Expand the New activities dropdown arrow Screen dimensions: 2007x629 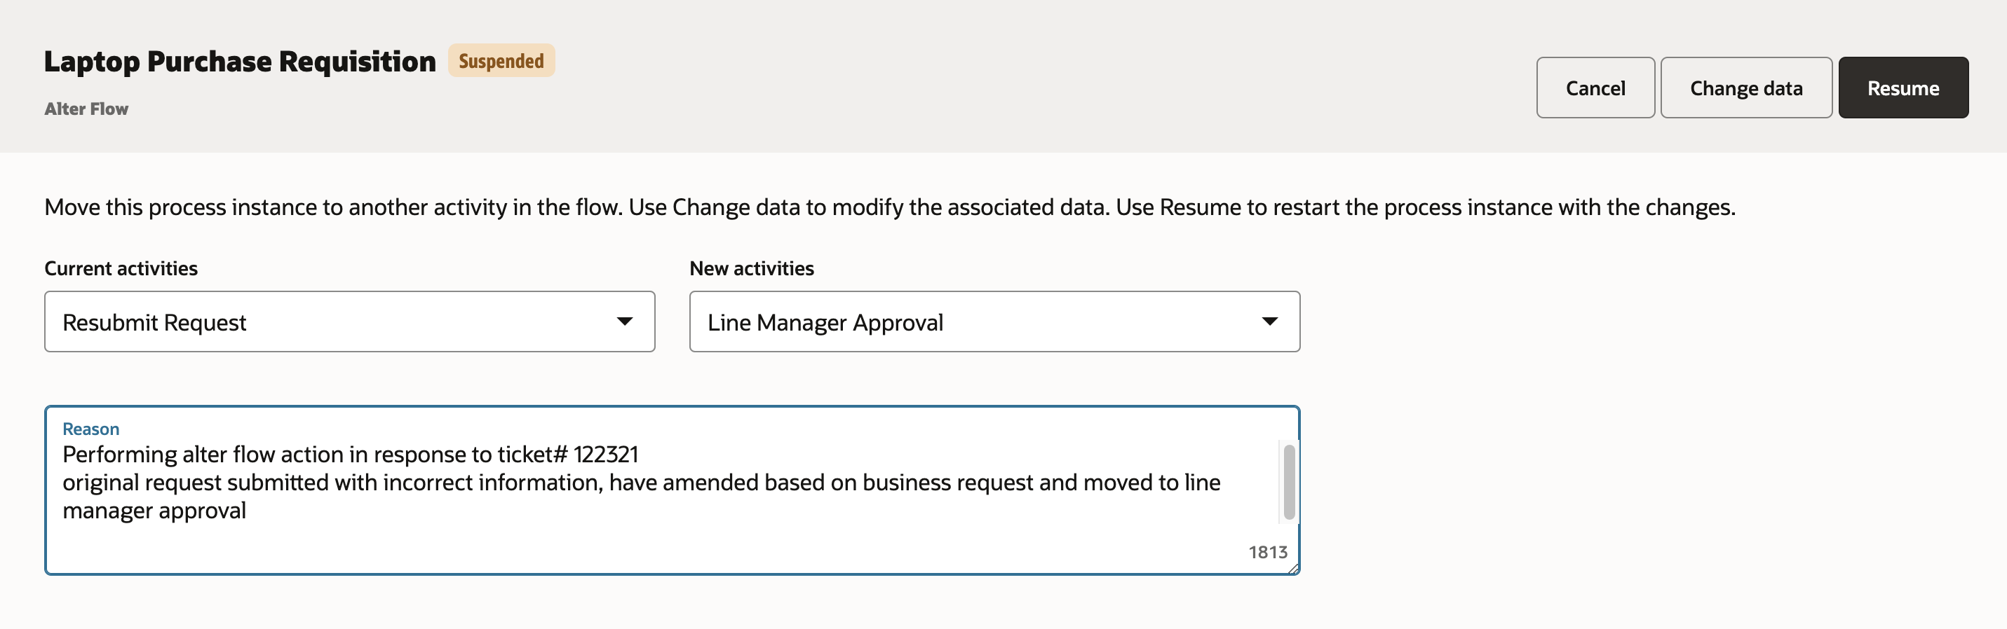pyautogui.click(x=1269, y=322)
